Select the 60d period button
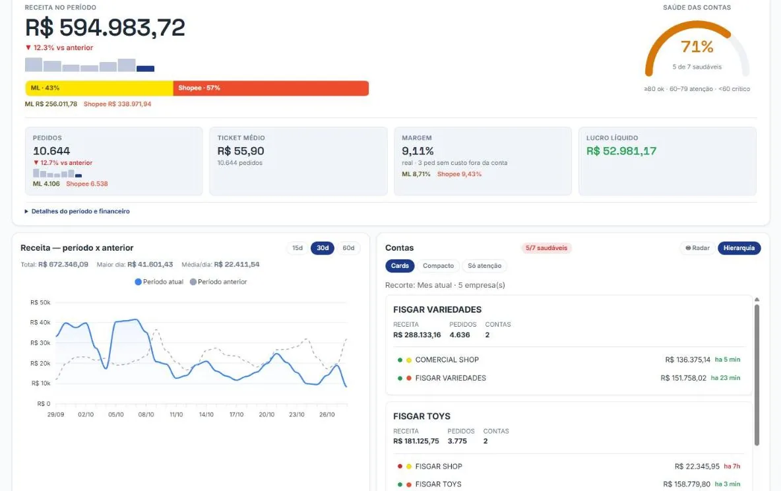 click(349, 247)
